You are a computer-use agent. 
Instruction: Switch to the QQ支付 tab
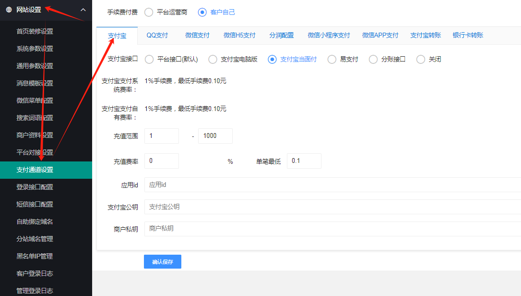click(x=157, y=35)
